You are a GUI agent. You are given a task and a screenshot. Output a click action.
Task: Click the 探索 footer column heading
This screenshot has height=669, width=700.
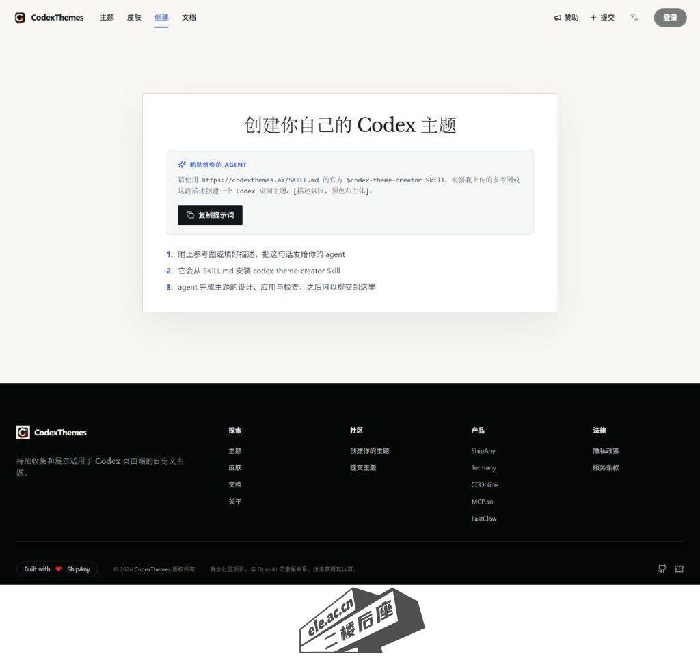pyautogui.click(x=235, y=431)
